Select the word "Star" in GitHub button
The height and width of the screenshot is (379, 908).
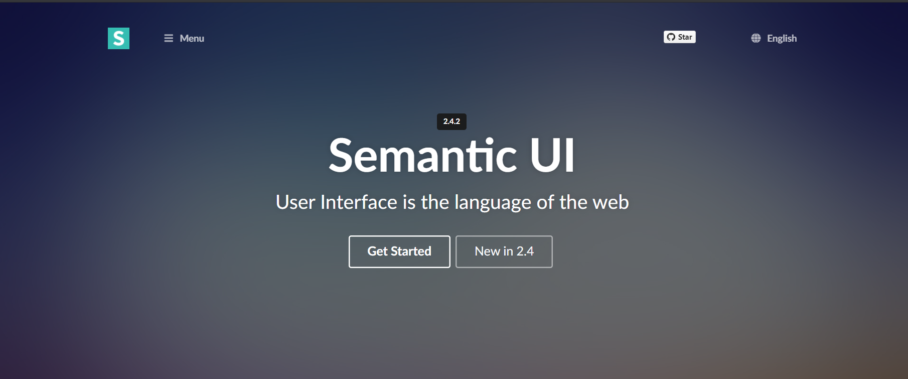click(x=685, y=37)
